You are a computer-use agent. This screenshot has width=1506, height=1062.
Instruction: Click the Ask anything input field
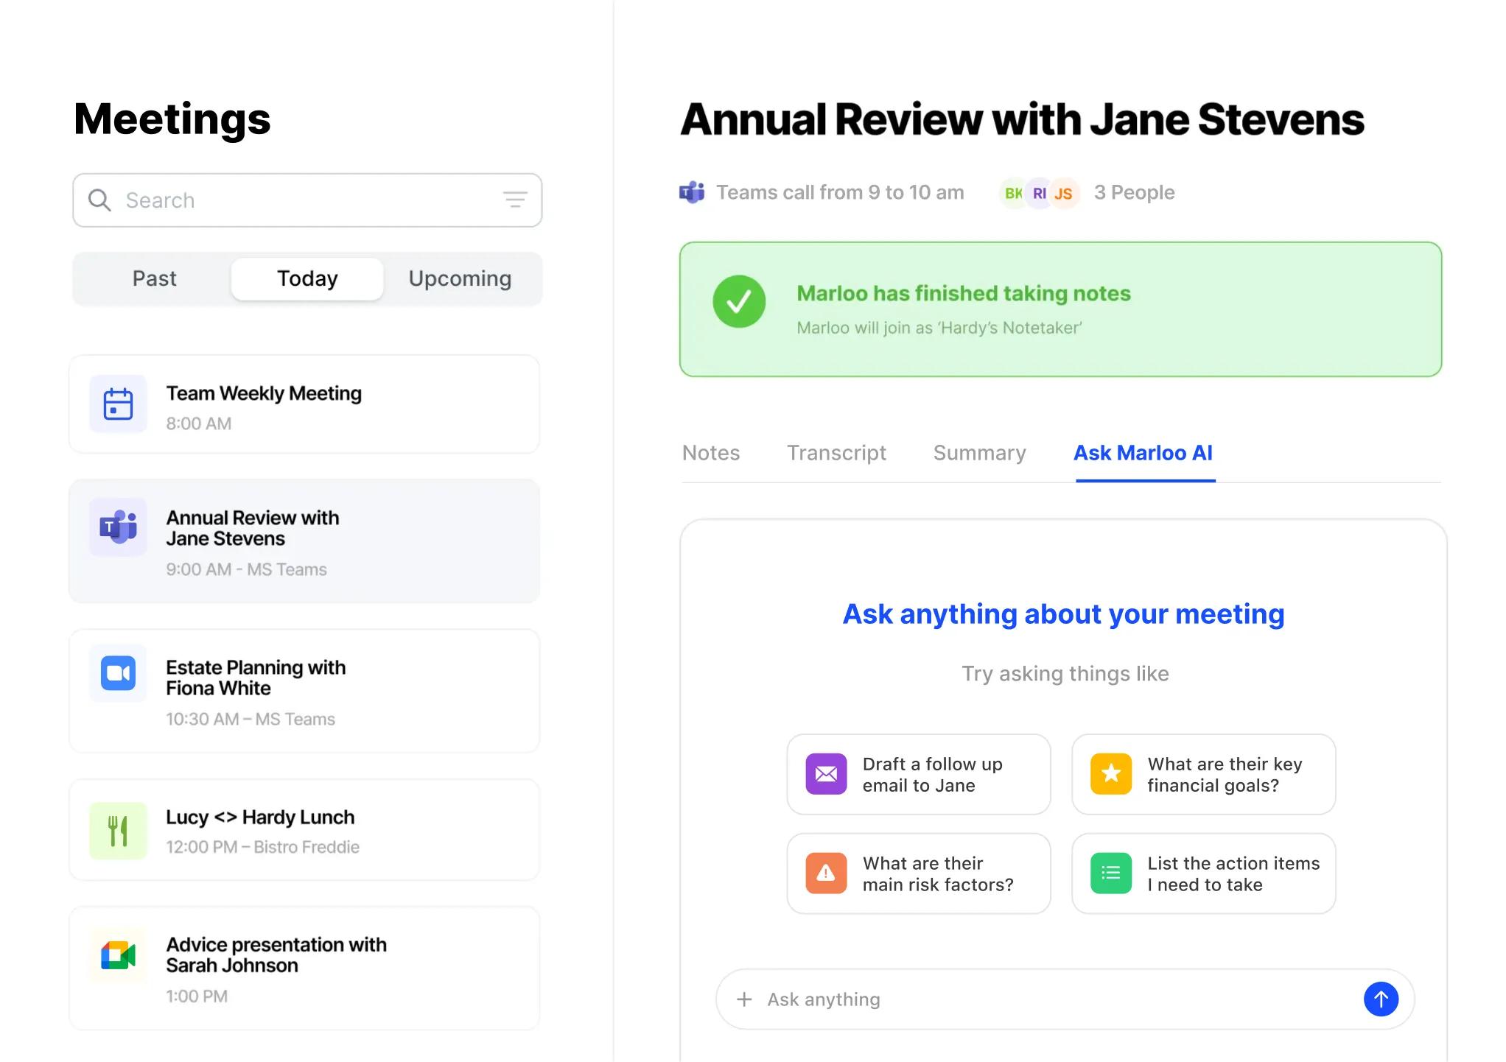coord(1054,999)
